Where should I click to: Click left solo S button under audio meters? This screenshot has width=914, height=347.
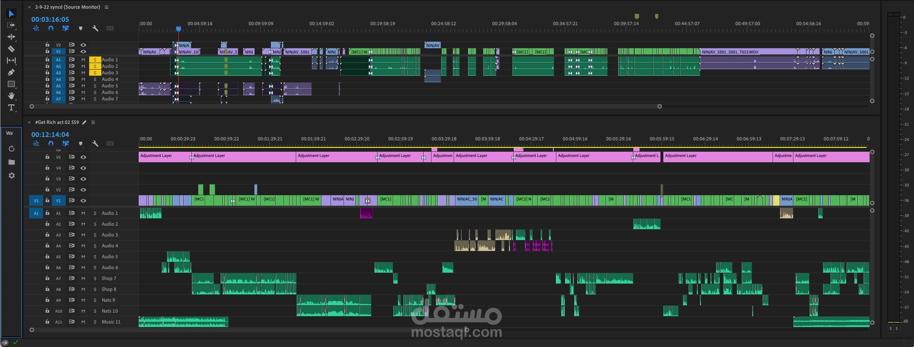[891, 329]
